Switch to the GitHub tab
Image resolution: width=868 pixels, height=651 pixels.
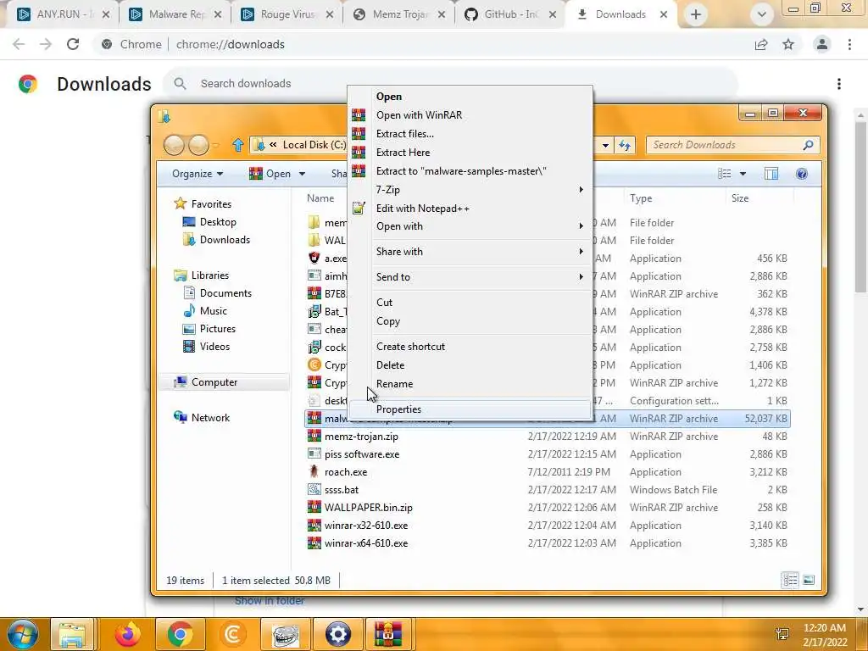pos(510,14)
